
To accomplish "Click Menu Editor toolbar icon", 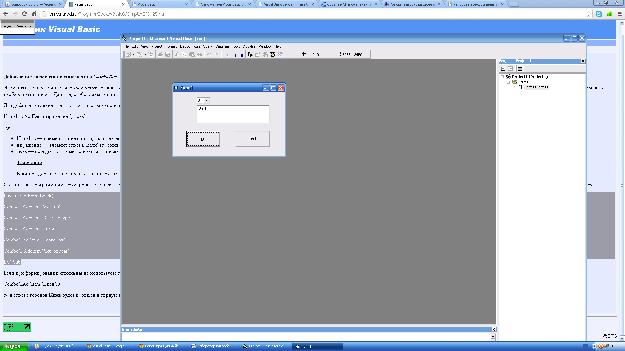I will point(151,54).
